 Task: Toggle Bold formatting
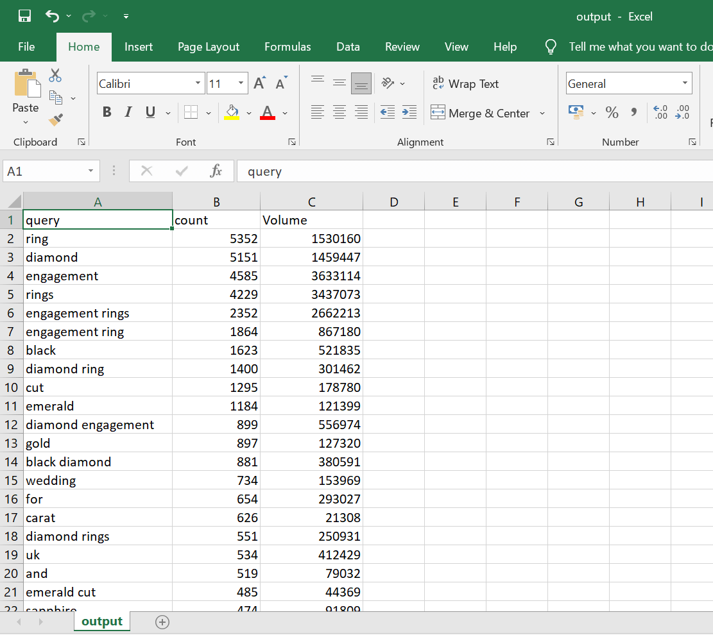point(107,112)
